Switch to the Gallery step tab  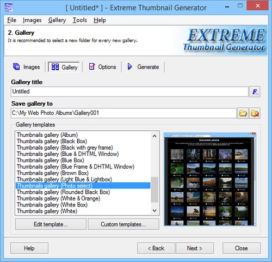click(64, 67)
